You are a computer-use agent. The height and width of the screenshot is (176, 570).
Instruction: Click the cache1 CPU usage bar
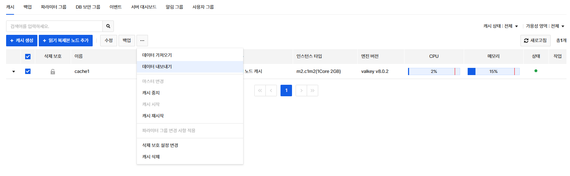(x=434, y=71)
